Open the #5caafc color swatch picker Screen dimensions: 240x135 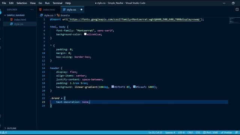[x=134, y=87]
